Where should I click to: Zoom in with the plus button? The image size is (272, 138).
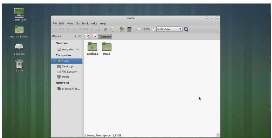(153, 29)
